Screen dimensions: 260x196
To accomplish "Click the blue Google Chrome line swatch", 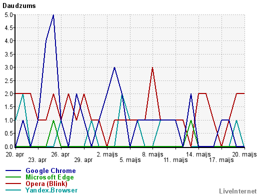I will [13, 170].
